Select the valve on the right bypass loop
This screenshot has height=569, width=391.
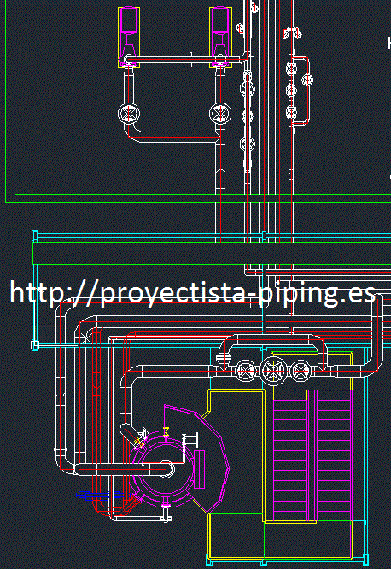tap(307, 79)
